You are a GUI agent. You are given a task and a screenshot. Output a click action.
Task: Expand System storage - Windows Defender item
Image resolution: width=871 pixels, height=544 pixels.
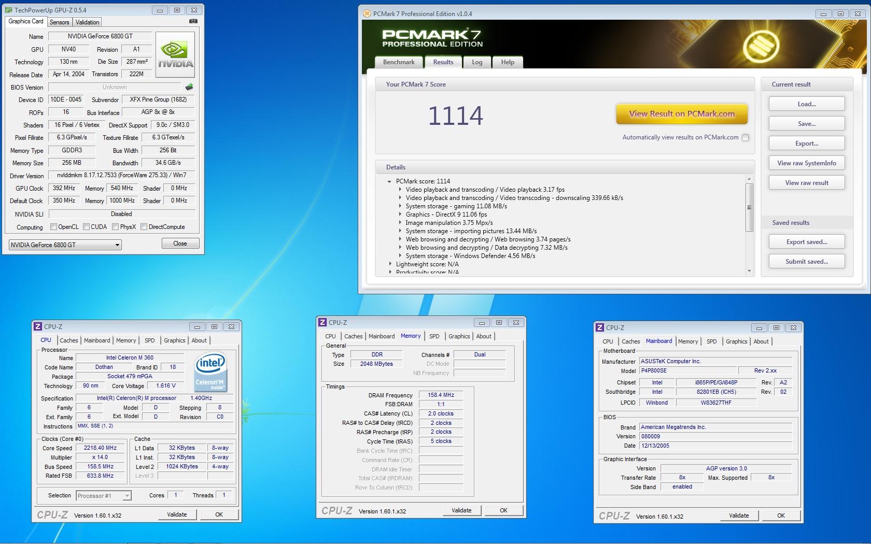400,256
